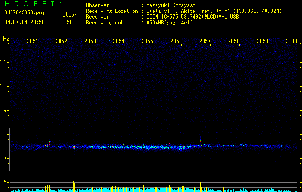This screenshot has width=302, height=192.
Task: Click the strong meteor echo after 2052
Action: point(74,147)
